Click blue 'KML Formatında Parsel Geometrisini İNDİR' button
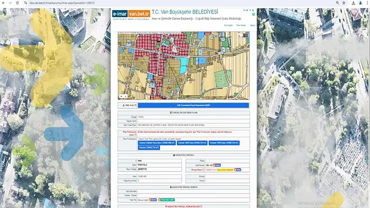 click(x=193, y=105)
